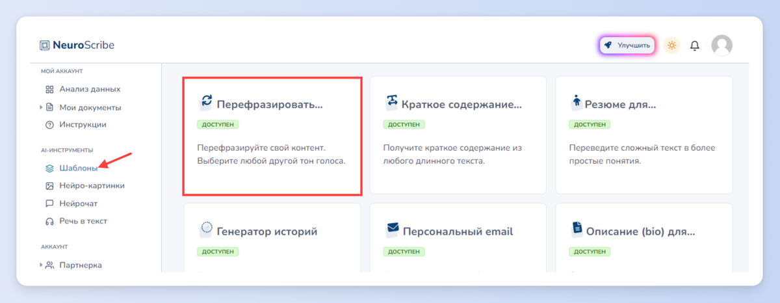Viewport: 780px width, 303px height.
Task: Click the Мои документы file icon
Action: tap(49, 107)
